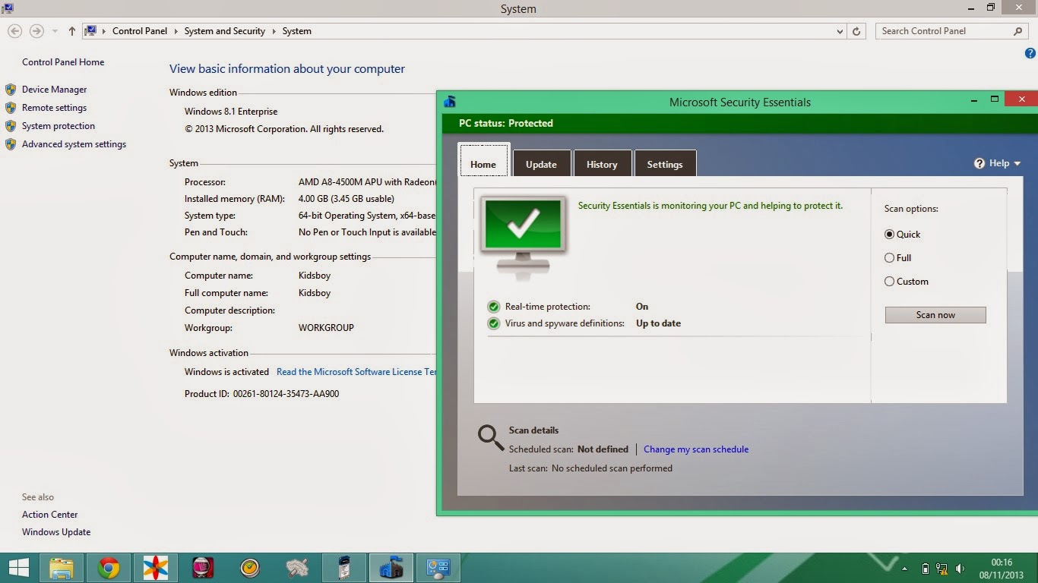Open the pink and red taskbar app
The height and width of the screenshot is (583, 1038).
point(203,568)
